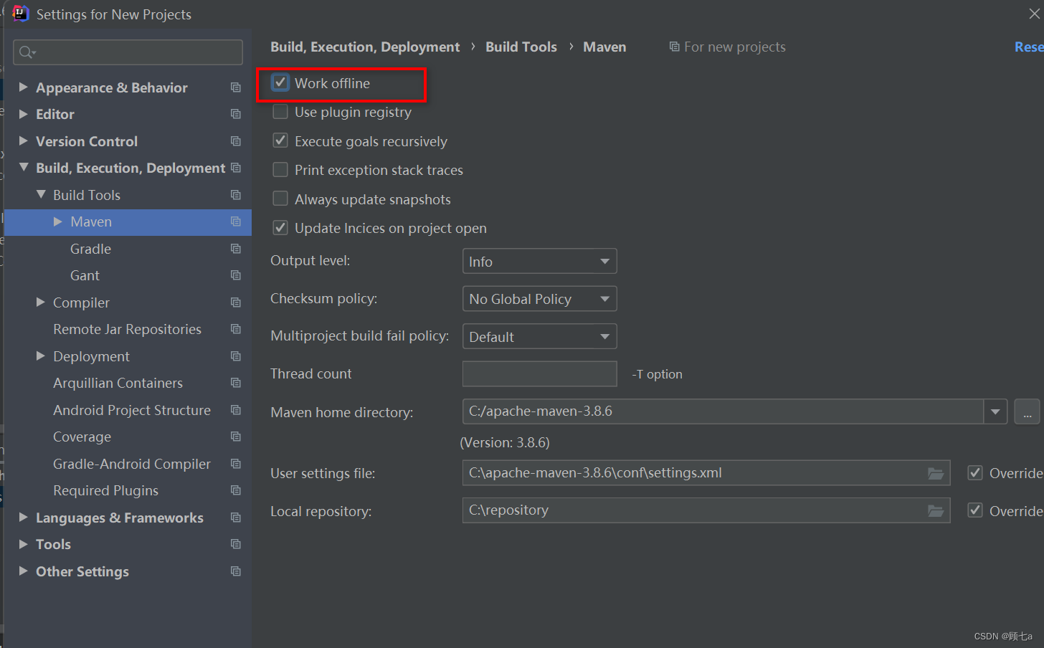Screen dimensions: 1044x648
Task: Click the Reset link in header
Action: point(1029,47)
